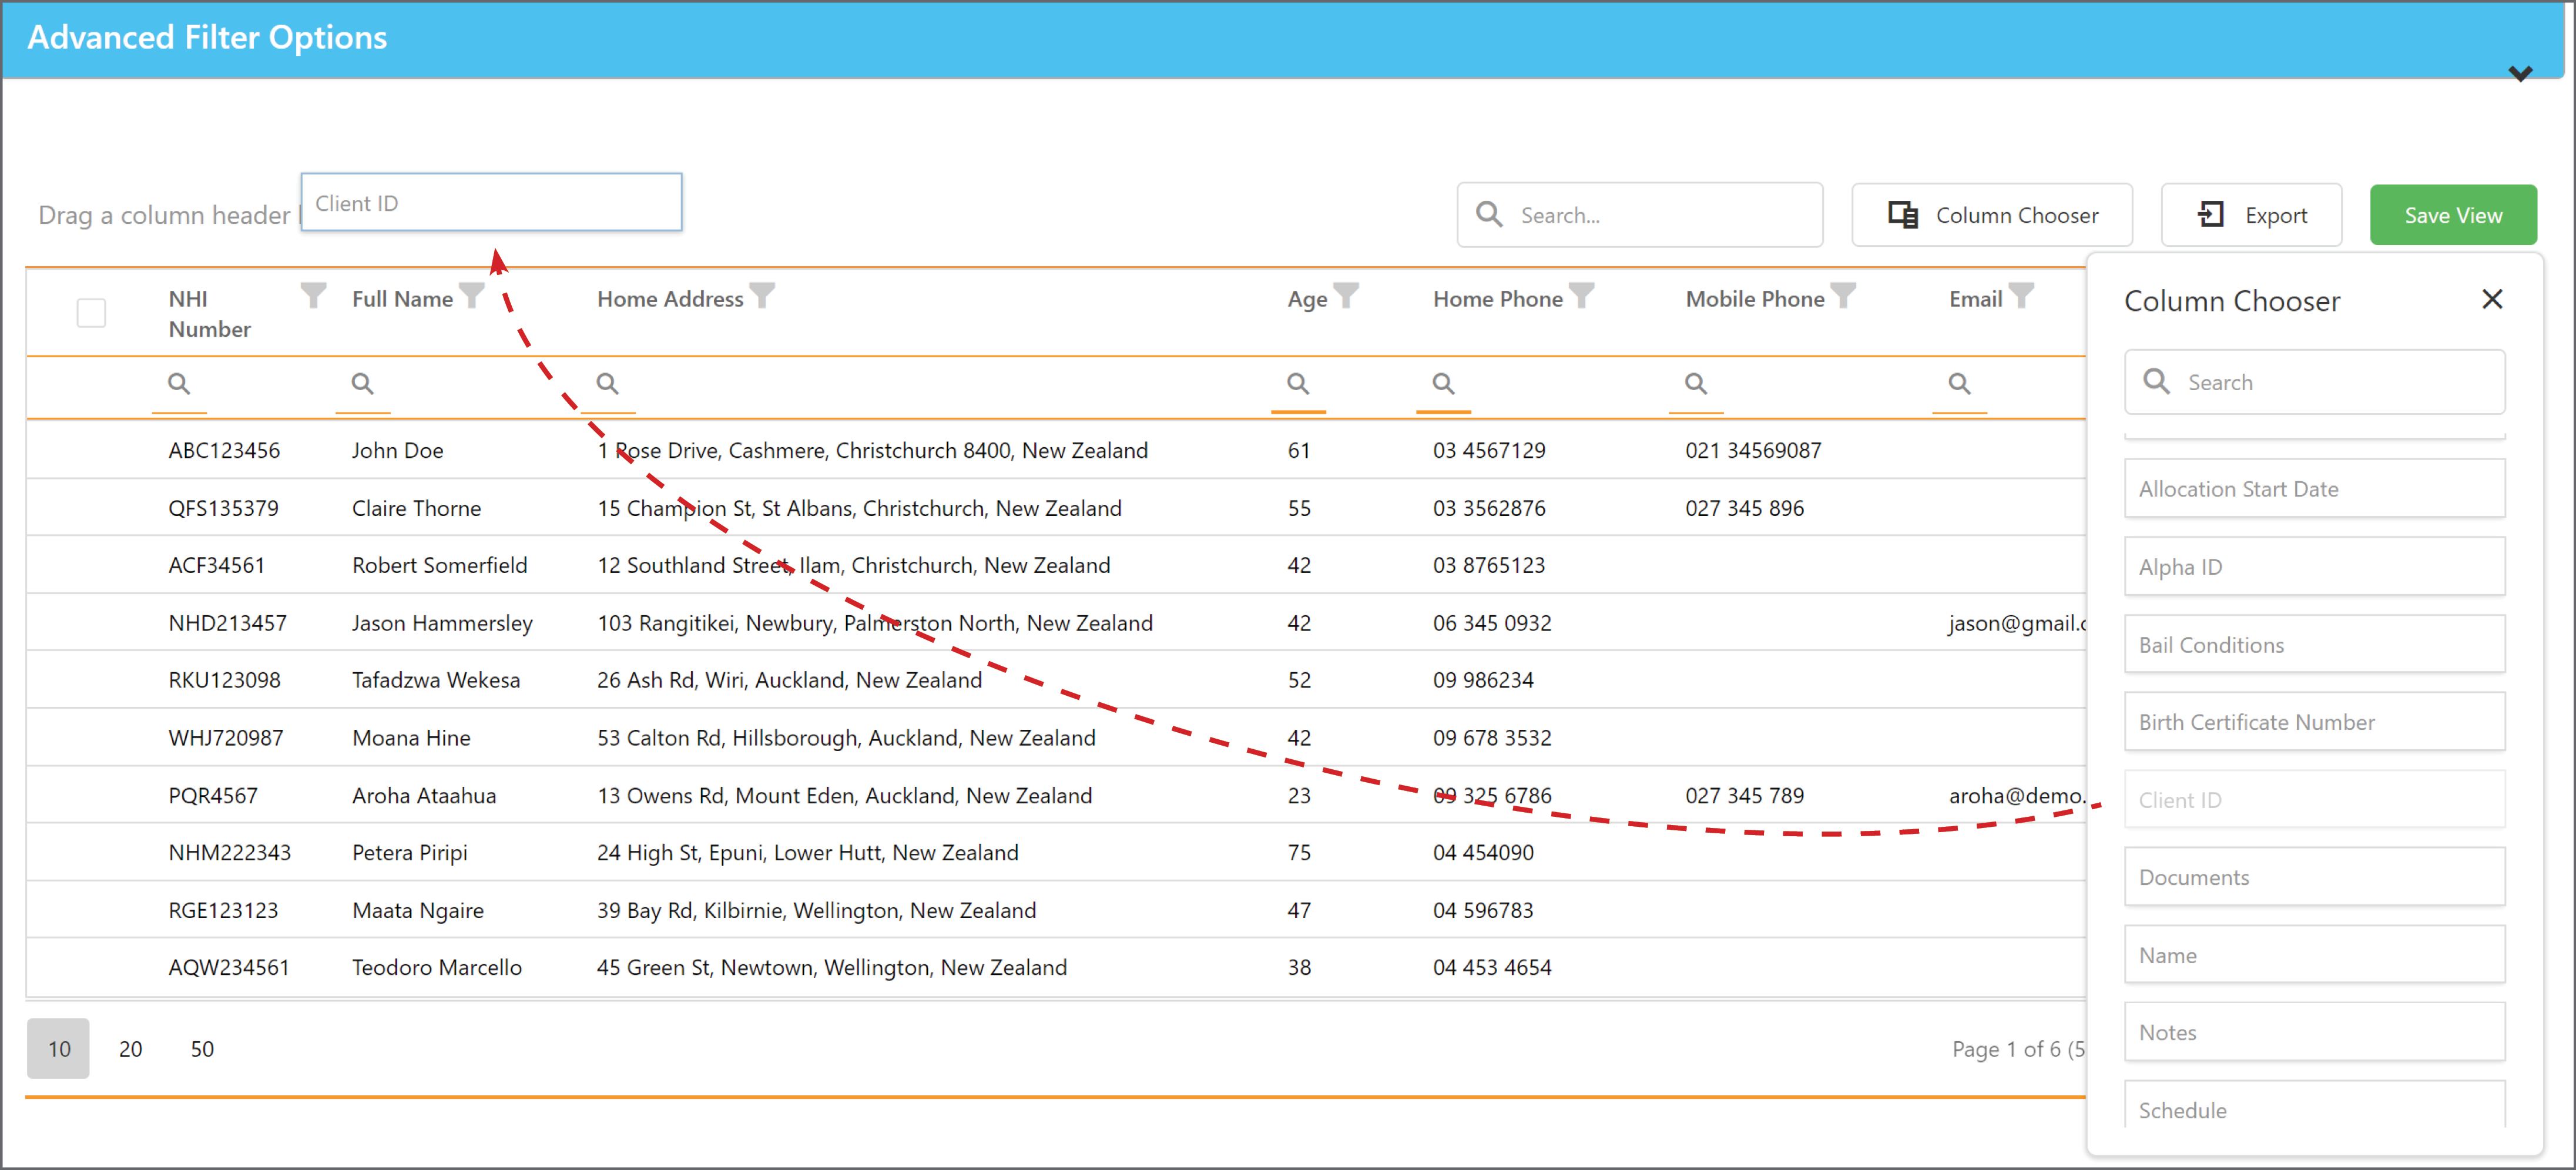Click the Export button
Screen dimensions: 2576x1170
[2251, 215]
